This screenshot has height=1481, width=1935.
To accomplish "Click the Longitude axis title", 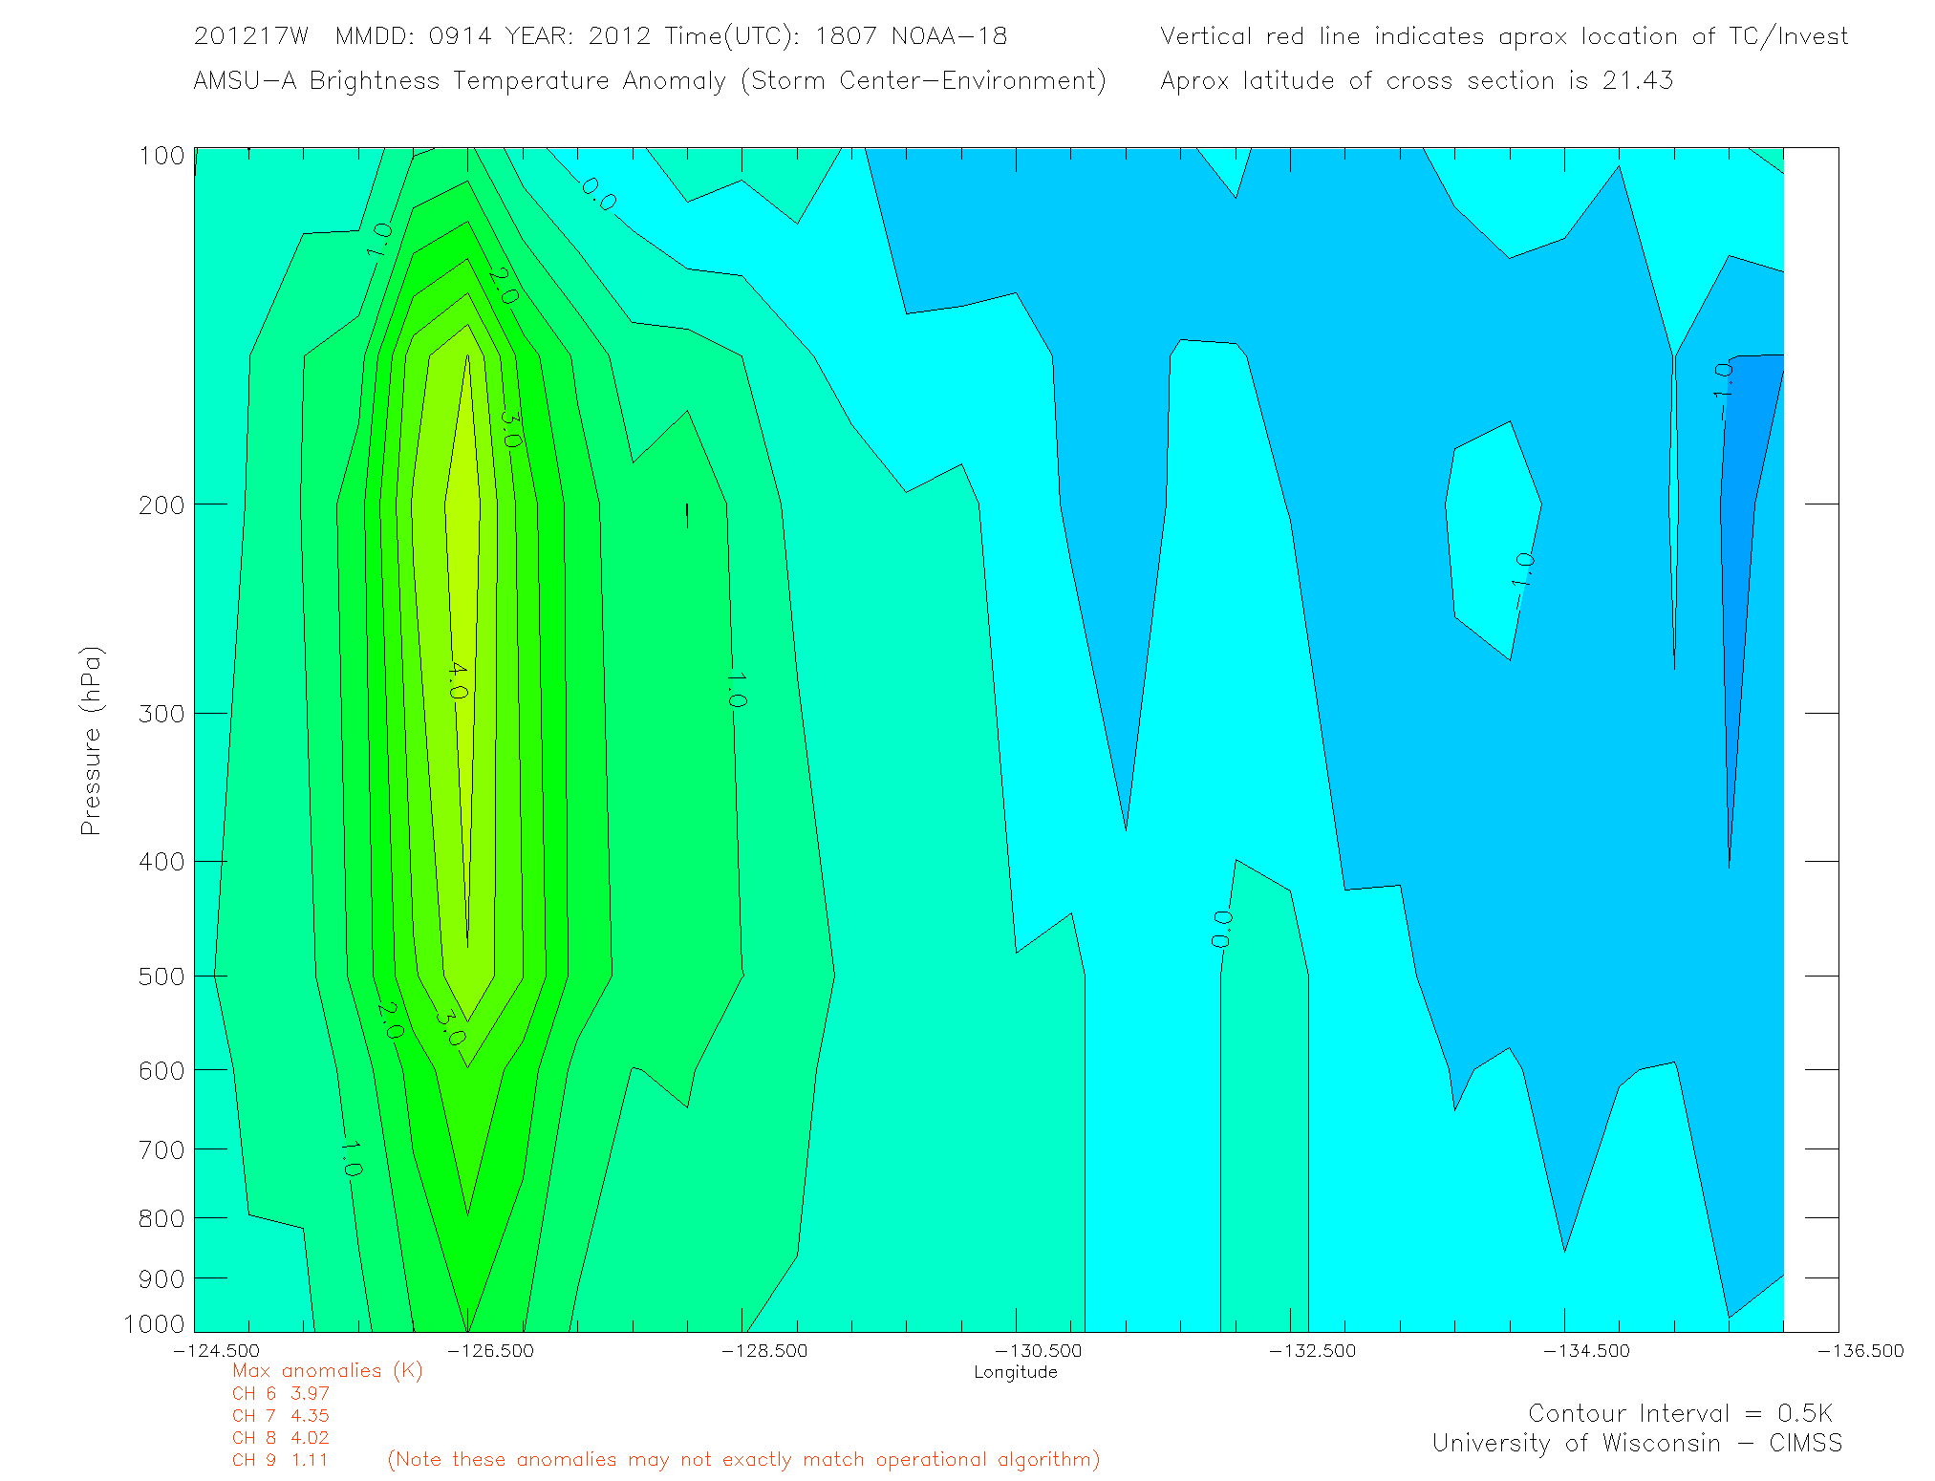I will (x=1015, y=1372).
